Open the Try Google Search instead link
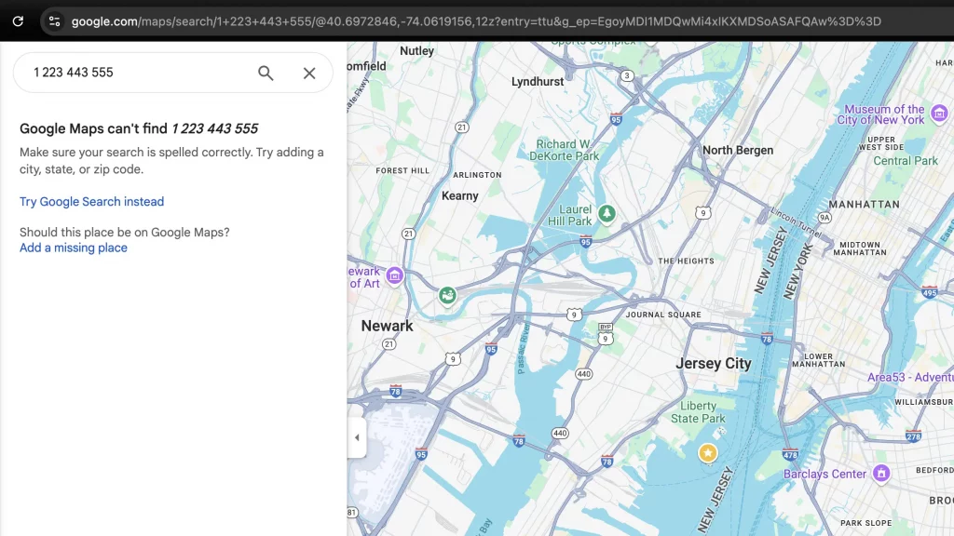 pos(91,201)
